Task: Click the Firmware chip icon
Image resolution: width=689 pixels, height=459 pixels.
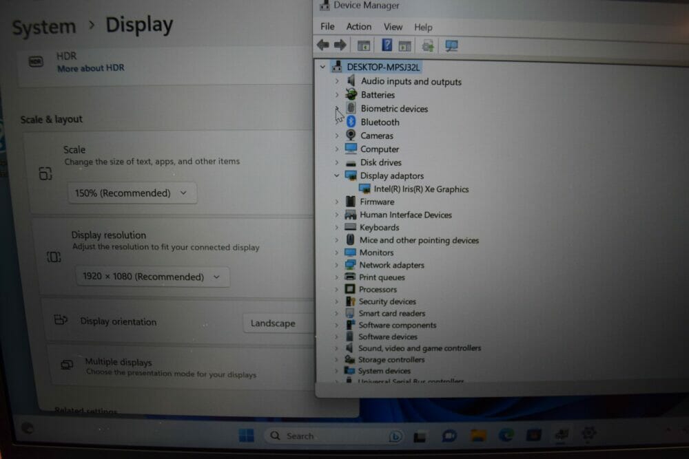Action: (x=350, y=202)
